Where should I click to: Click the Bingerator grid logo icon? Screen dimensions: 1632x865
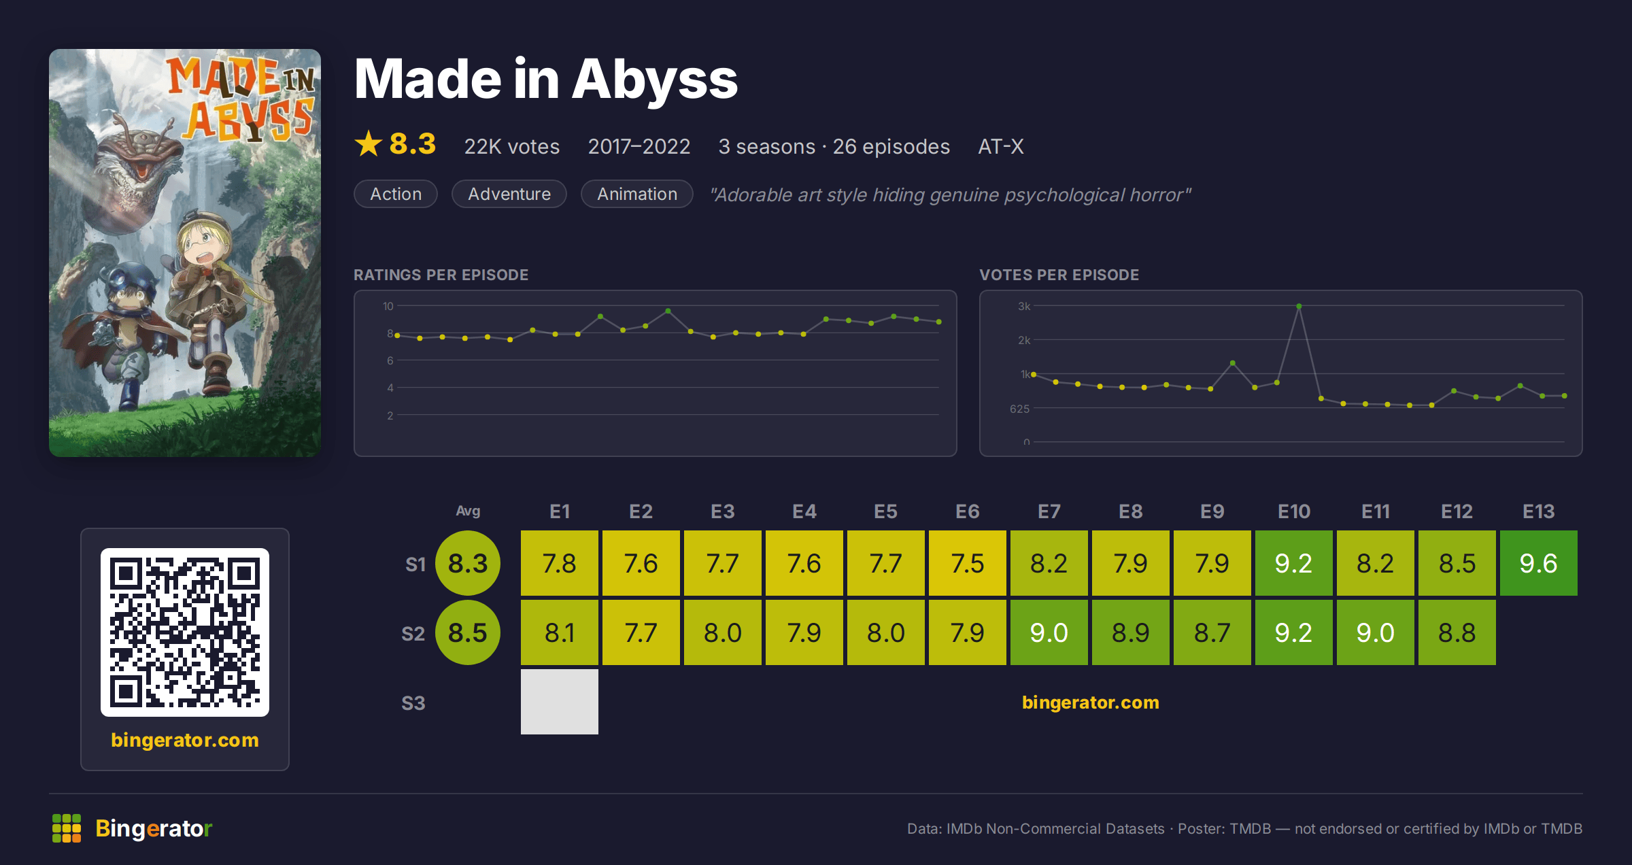coord(67,828)
